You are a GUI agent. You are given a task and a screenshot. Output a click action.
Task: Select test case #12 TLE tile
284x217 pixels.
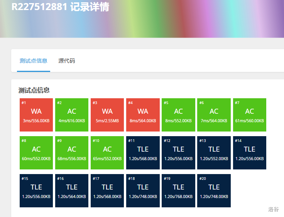coord(178,153)
